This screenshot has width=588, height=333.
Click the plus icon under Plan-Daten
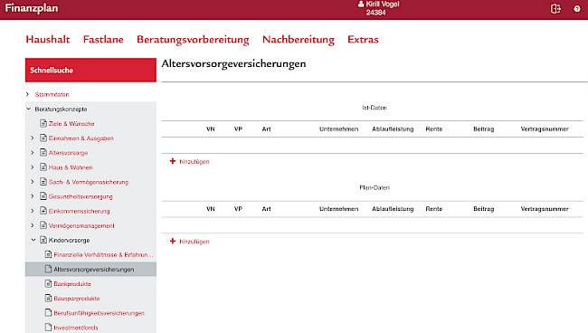(173, 241)
